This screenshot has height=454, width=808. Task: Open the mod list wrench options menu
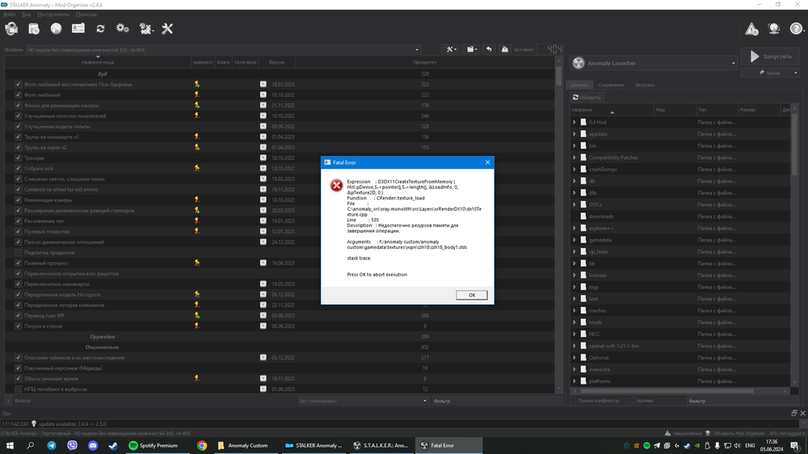click(x=452, y=49)
